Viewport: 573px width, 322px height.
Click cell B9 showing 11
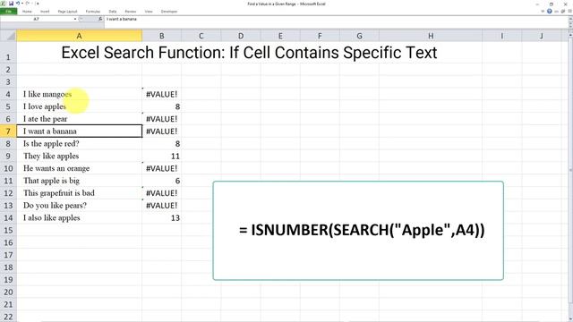161,156
